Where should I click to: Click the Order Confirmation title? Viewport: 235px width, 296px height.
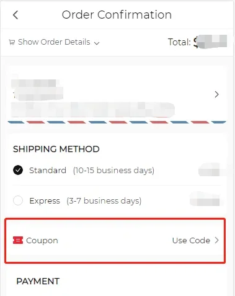click(x=117, y=15)
